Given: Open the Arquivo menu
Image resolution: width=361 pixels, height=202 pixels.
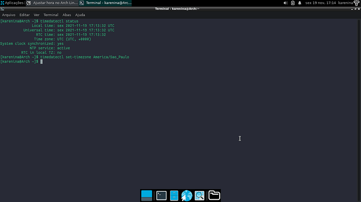Looking at the screenshot, I should coord(9,15).
